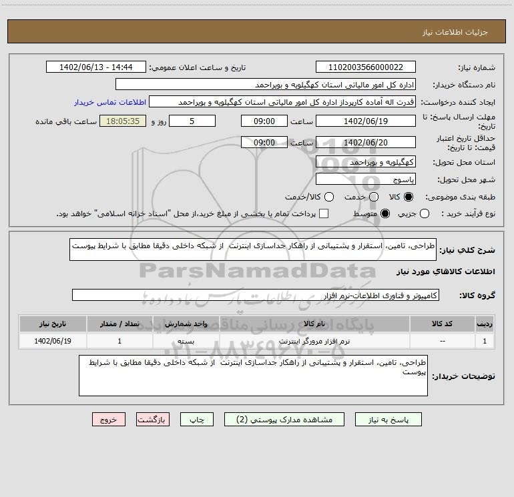The height and width of the screenshot is (497, 514).
Task: Click the گروه کالا field کامپیوتر و فناوری اطلاعات
Action: [x=256, y=295]
